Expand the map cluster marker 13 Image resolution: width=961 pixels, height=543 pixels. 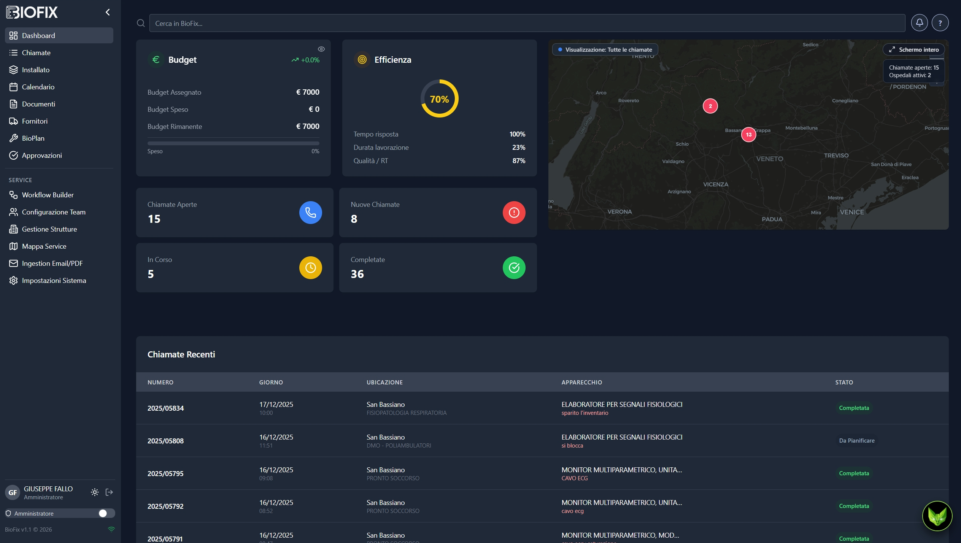tap(748, 134)
